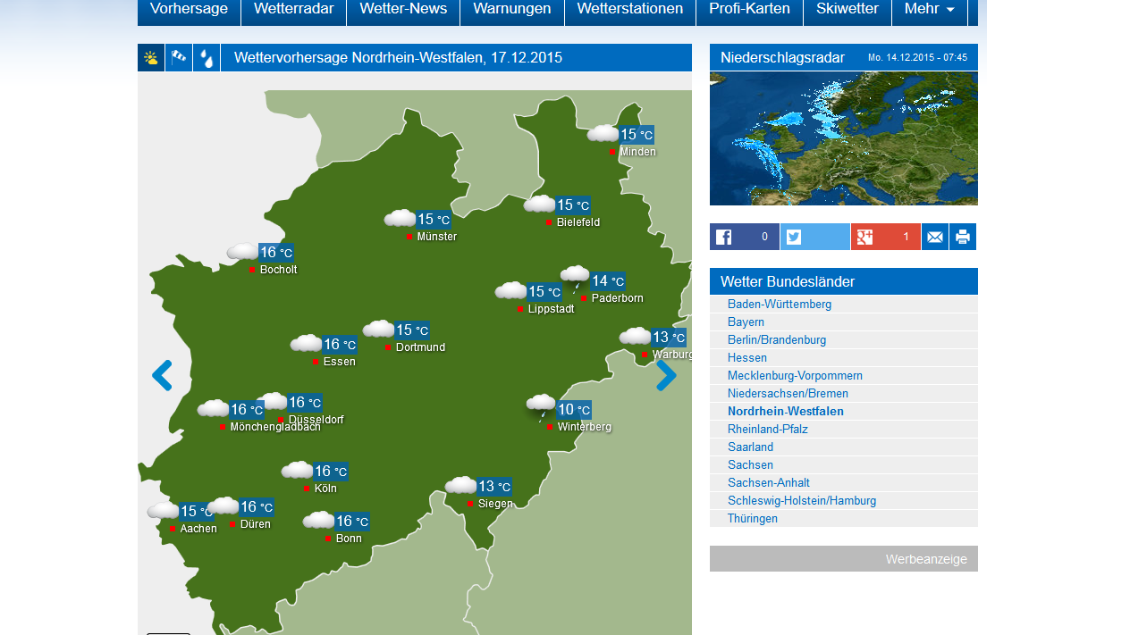1130x635 pixels.
Task: Select the weather forecast sun-cloud icon
Action: (151, 58)
